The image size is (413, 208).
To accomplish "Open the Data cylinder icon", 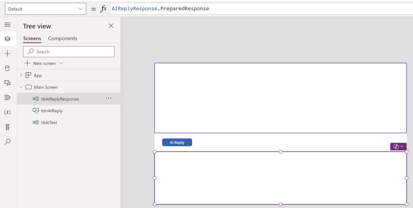I will coord(7,68).
